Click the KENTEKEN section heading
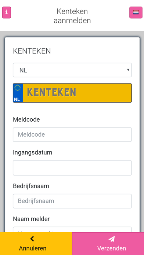144x255 pixels. 32,51
